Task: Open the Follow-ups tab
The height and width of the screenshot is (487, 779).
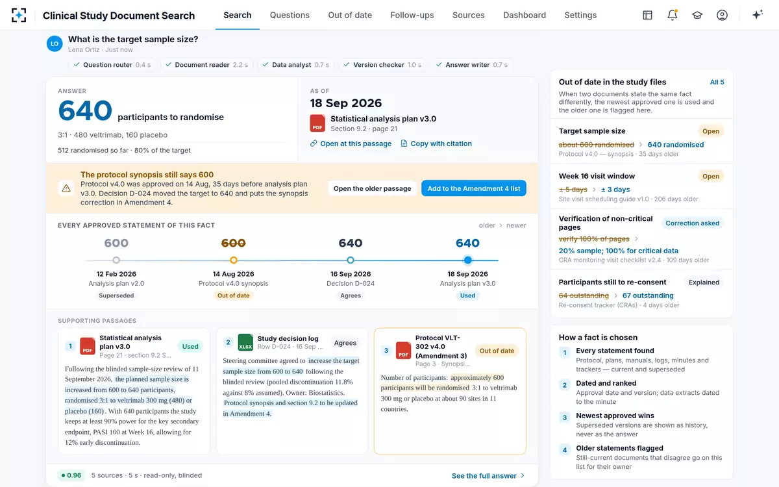Action: (x=412, y=15)
